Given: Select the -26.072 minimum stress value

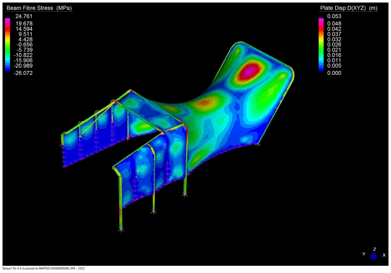Looking at the screenshot, I should point(24,73).
